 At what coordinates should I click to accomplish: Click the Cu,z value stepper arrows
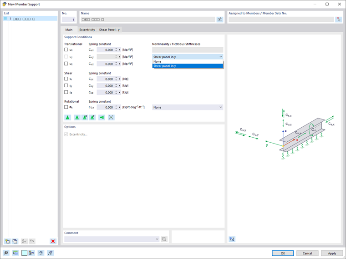coord(116,64)
